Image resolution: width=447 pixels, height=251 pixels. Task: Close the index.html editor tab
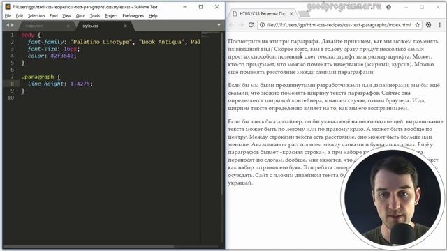(x=68, y=26)
